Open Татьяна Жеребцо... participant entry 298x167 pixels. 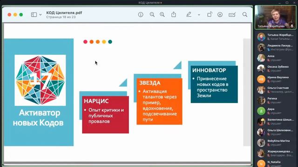coord(276,37)
